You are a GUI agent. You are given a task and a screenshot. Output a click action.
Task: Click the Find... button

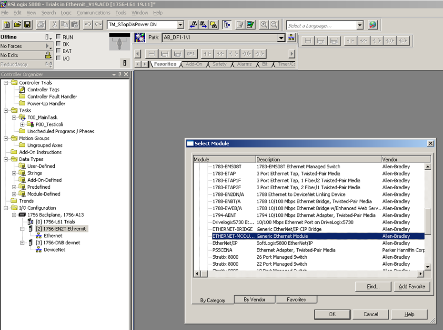[373, 287]
